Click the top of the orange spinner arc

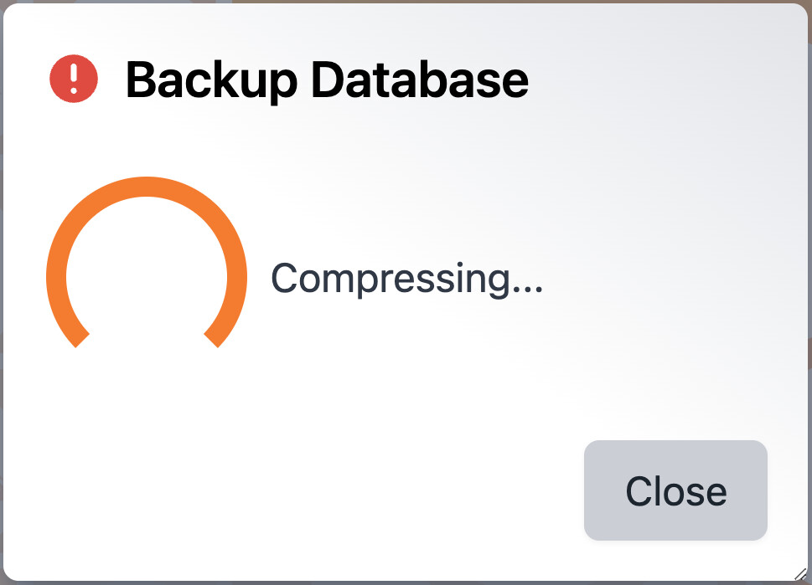(x=147, y=186)
